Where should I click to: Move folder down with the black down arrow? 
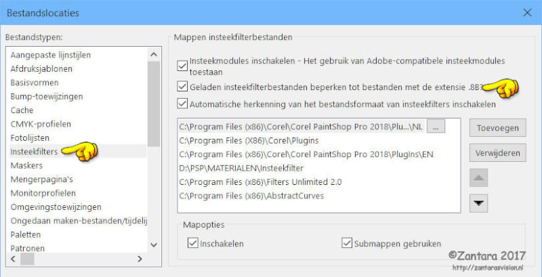[479, 203]
